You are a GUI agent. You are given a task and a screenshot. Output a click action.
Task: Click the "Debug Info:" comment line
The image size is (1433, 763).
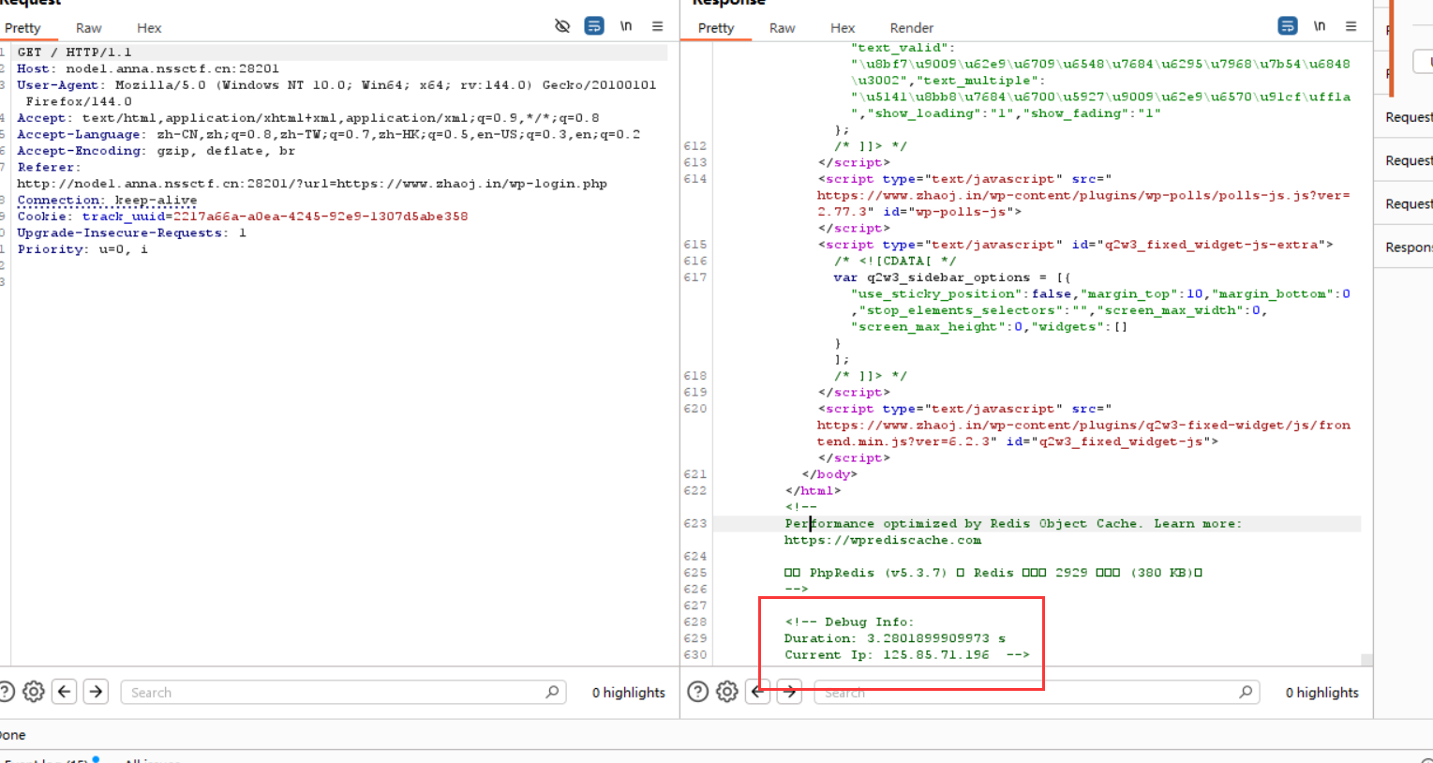coord(849,622)
